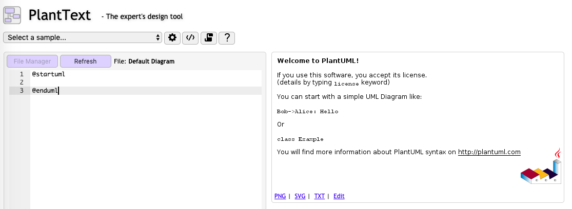Place cursor on the @startuml line

click(49, 74)
